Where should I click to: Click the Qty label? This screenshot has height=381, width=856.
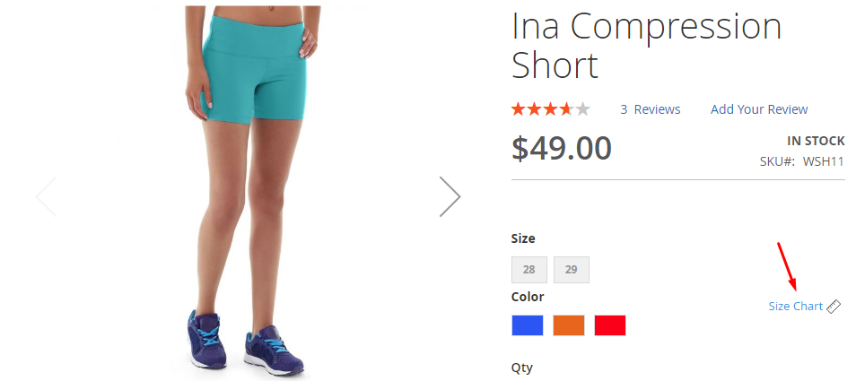tap(521, 368)
